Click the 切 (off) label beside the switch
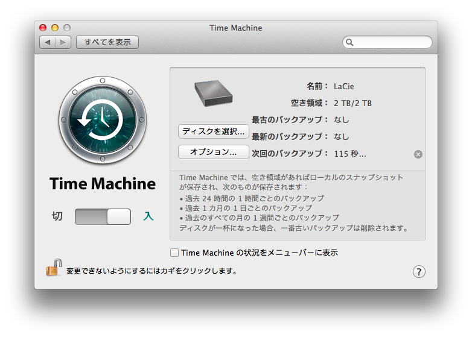 pyautogui.click(x=57, y=216)
